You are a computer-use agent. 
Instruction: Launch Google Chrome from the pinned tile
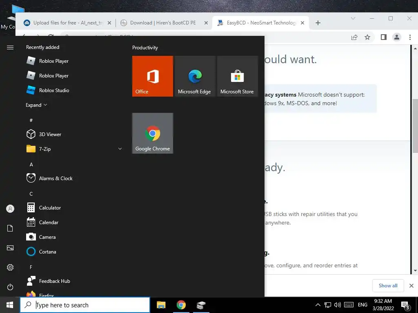pyautogui.click(x=153, y=133)
